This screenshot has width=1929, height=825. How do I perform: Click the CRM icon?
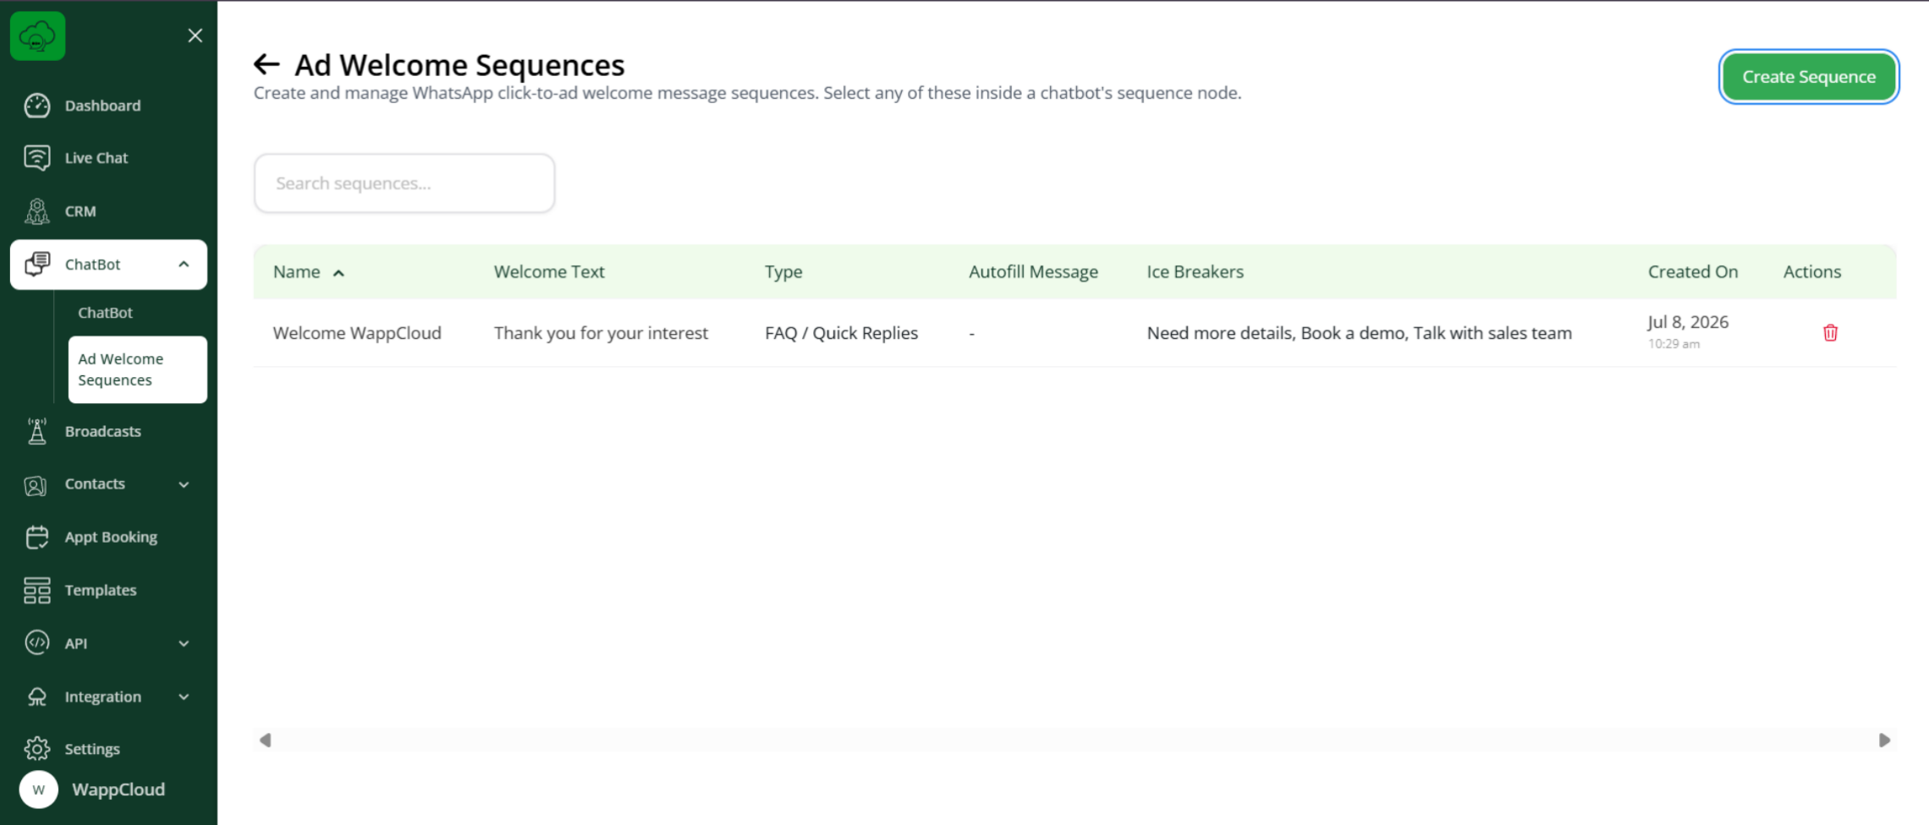tap(37, 211)
